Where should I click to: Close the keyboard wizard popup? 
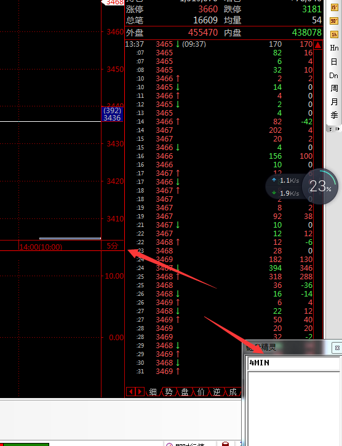(337, 348)
